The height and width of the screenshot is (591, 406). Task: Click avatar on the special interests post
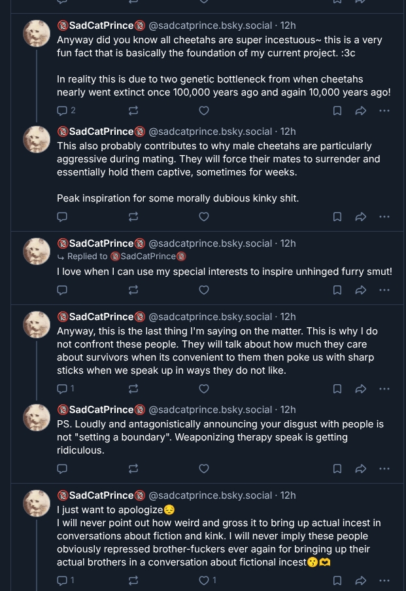coord(37,251)
